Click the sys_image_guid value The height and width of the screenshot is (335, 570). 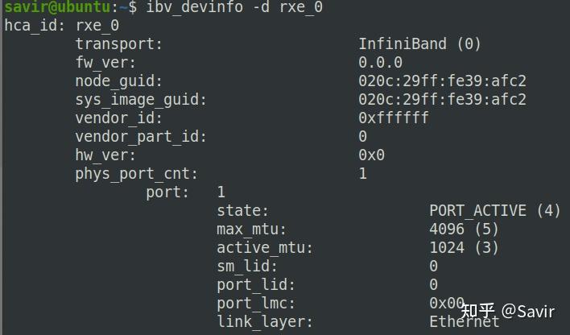(x=442, y=99)
